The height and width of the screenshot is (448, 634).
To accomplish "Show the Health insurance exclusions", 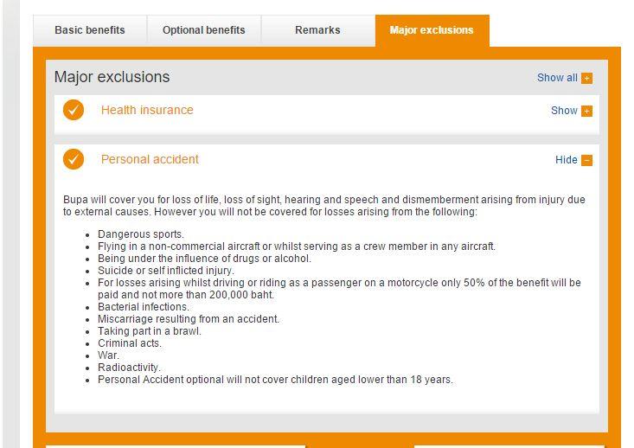I will click(x=564, y=111).
